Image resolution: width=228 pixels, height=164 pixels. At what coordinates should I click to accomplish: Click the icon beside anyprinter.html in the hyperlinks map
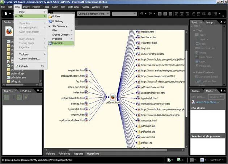tap(86, 70)
